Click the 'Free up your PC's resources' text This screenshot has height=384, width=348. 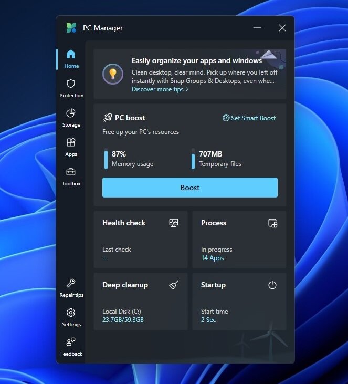(x=141, y=132)
